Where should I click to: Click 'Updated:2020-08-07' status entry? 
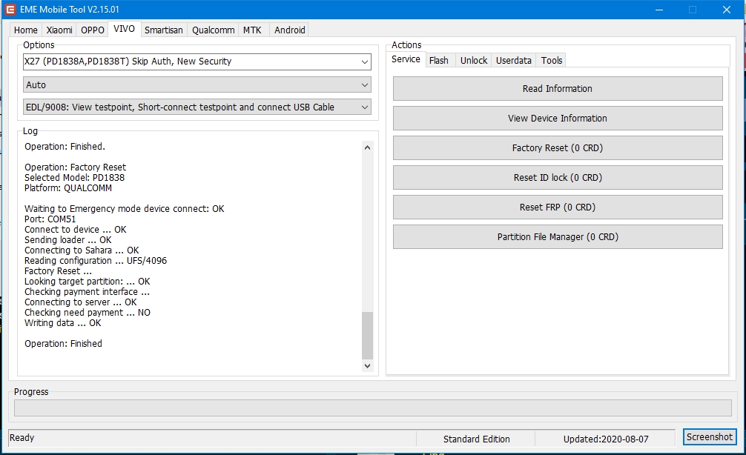606,439
